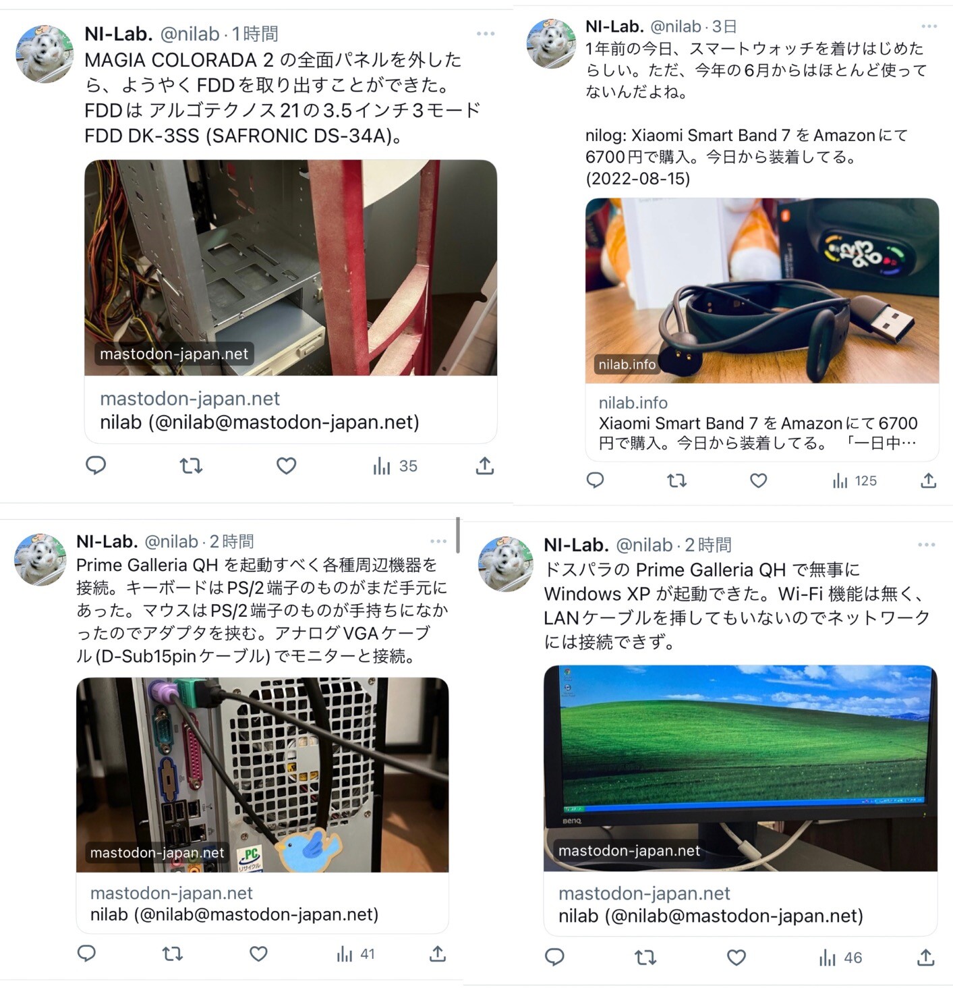Retweet the PS/2 keyboard connection tweet
Screen dimensions: 953x990
(172, 954)
